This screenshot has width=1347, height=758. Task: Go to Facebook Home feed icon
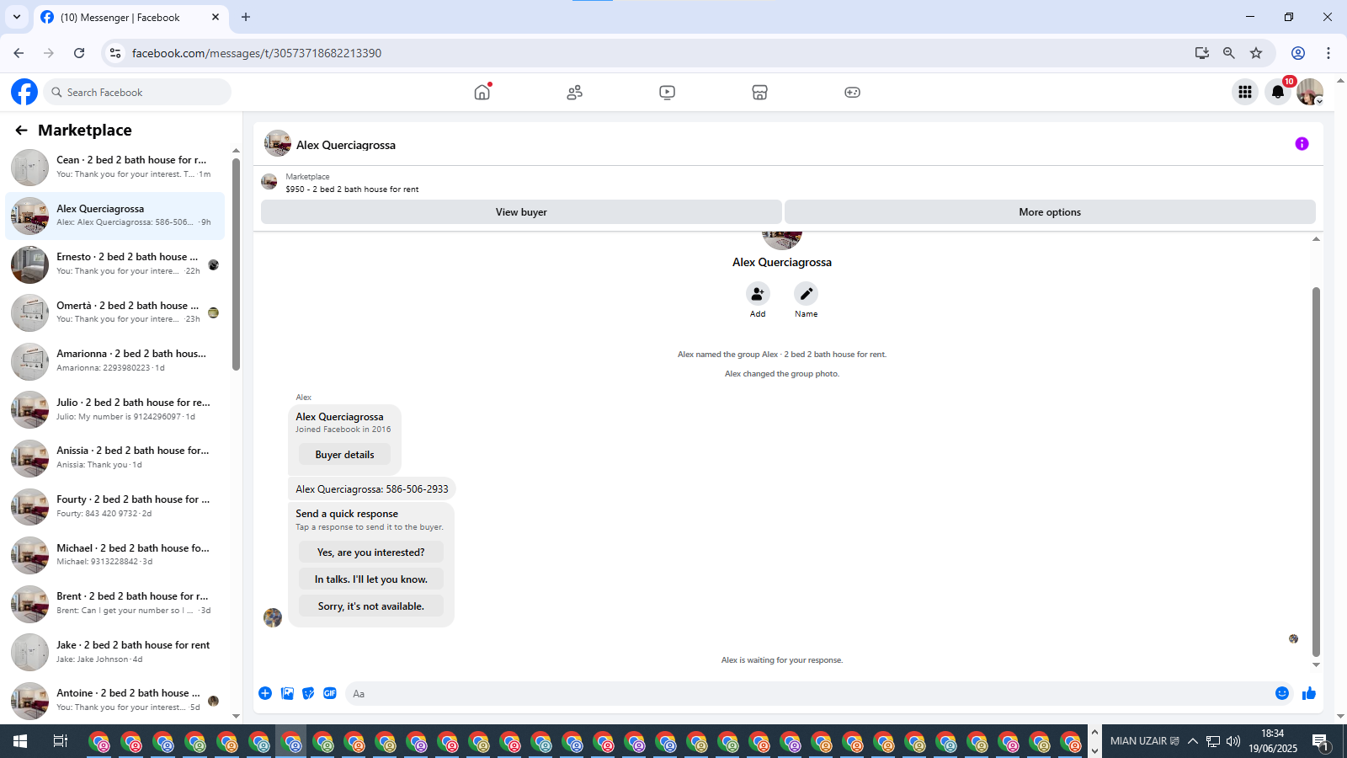[482, 93]
